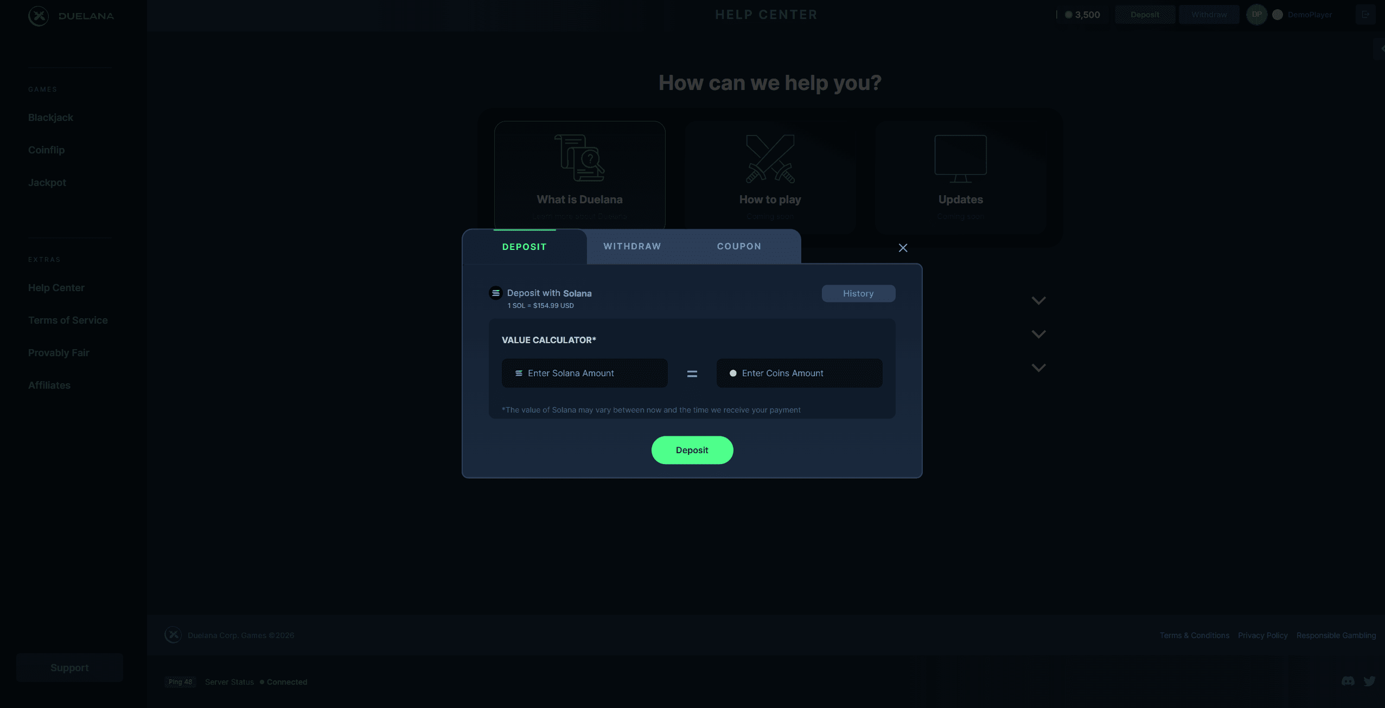Image resolution: width=1385 pixels, height=708 pixels.
Task: Open Terms of Service in the sidebar
Action: tap(68, 320)
